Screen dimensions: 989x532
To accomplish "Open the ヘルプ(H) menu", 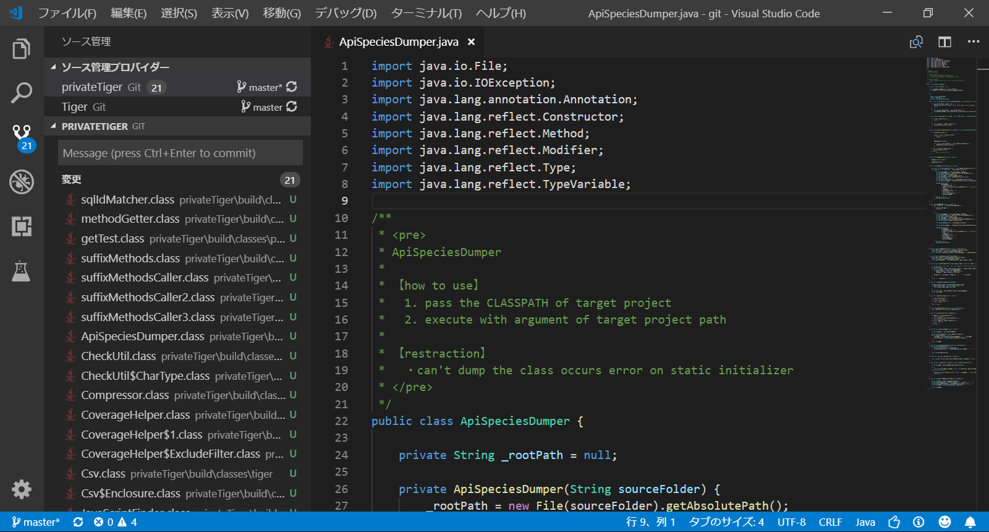I will [x=501, y=13].
